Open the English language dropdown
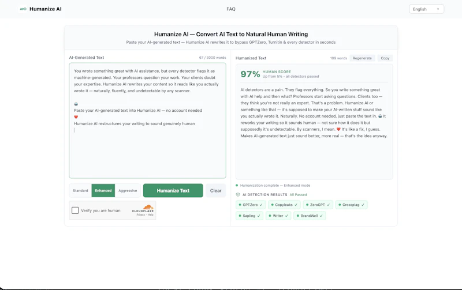This screenshot has width=462, height=290. pyautogui.click(x=426, y=9)
